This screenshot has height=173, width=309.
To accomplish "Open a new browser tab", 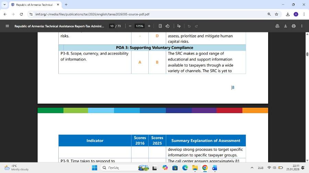I will tap(66, 5).
